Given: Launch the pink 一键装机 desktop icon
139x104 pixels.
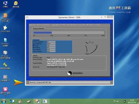Looking at the screenshot, I should point(5,91).
